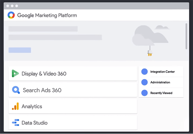Click the first gray window control dot
The image size is (193, 134).
[8, 6]
